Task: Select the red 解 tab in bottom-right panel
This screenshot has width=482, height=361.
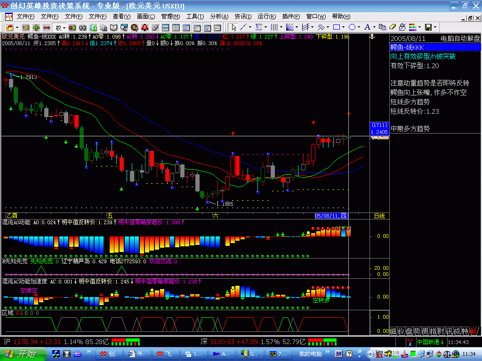Action: click(473, 331)
